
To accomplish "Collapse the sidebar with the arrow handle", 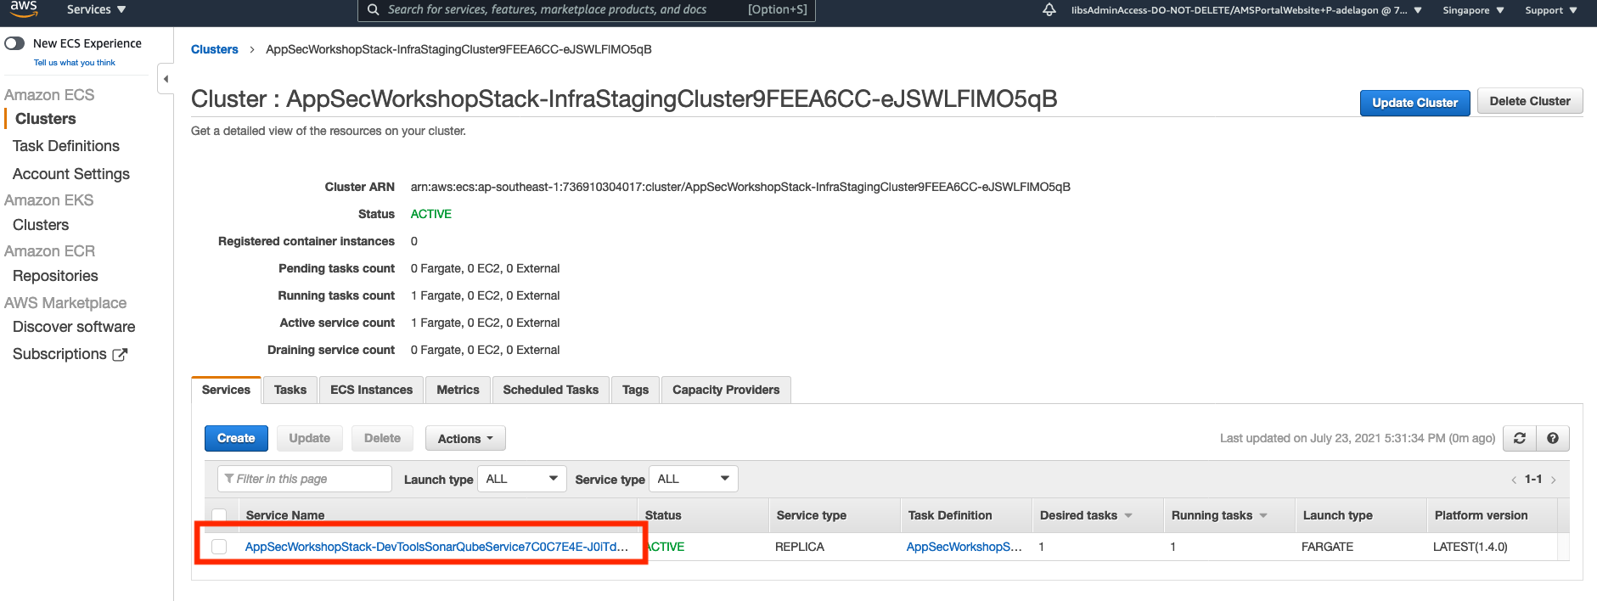I will click(x=166, y=79).
